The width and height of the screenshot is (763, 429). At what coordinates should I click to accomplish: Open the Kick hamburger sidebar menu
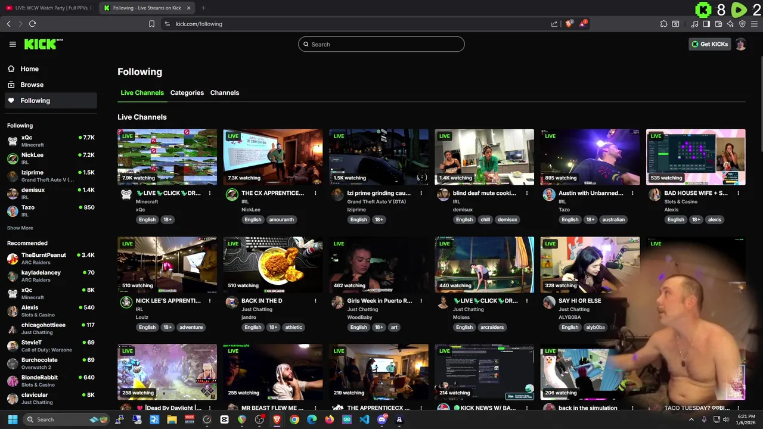click(13, 44)
